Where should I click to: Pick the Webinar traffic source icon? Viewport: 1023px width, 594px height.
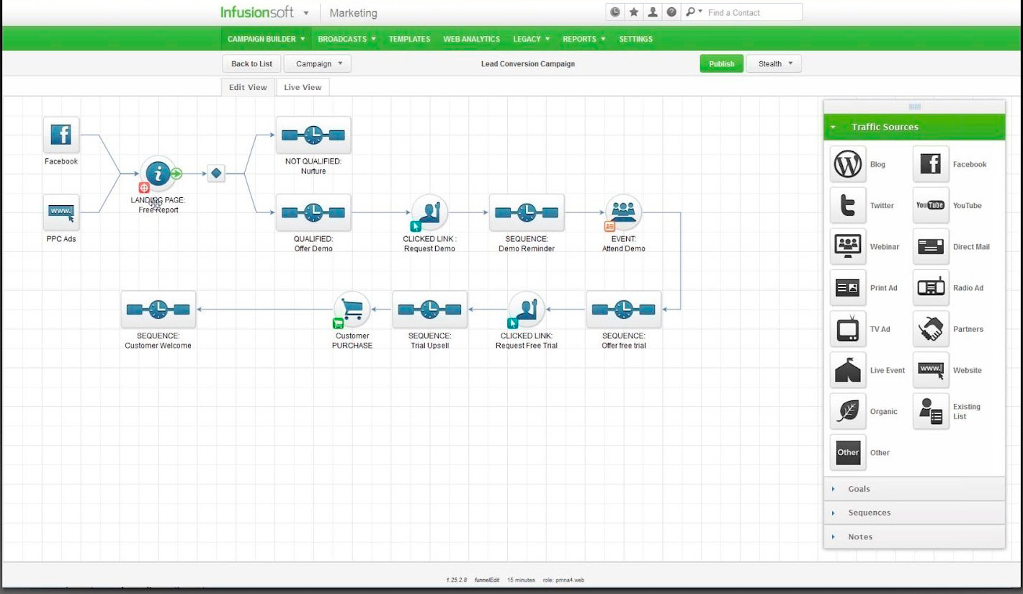click(848, 246)
